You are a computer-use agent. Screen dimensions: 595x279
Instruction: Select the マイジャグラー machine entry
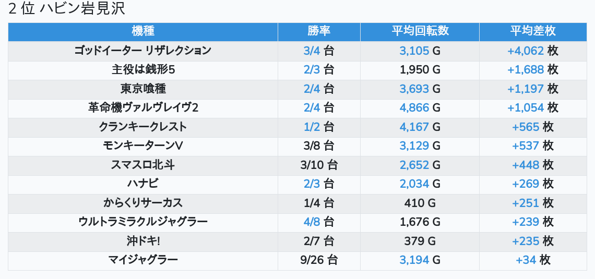click(x=143, y=260)
